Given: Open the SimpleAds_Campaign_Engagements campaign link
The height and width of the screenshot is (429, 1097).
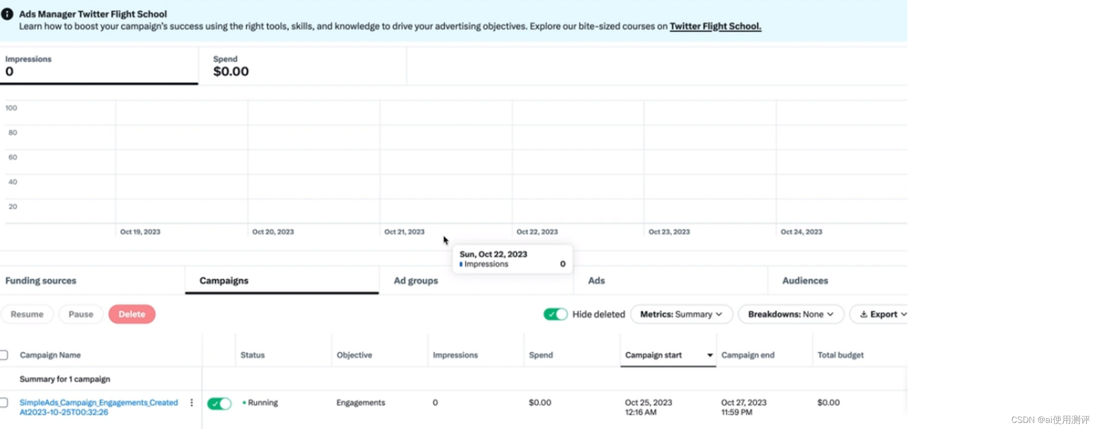Looking at the screenshot, I should (99, 407).
